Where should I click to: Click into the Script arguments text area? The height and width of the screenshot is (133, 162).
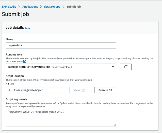61,117
